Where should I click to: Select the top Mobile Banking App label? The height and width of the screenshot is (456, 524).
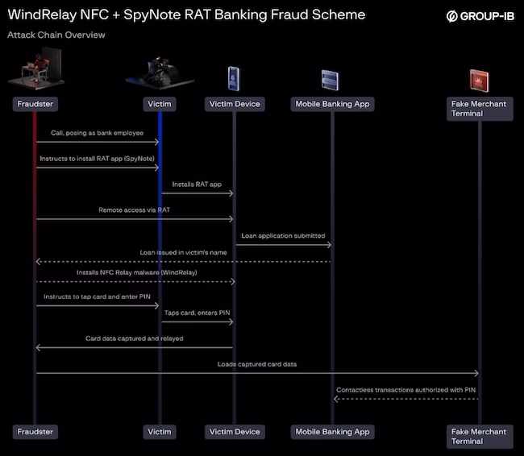point(332,104)
